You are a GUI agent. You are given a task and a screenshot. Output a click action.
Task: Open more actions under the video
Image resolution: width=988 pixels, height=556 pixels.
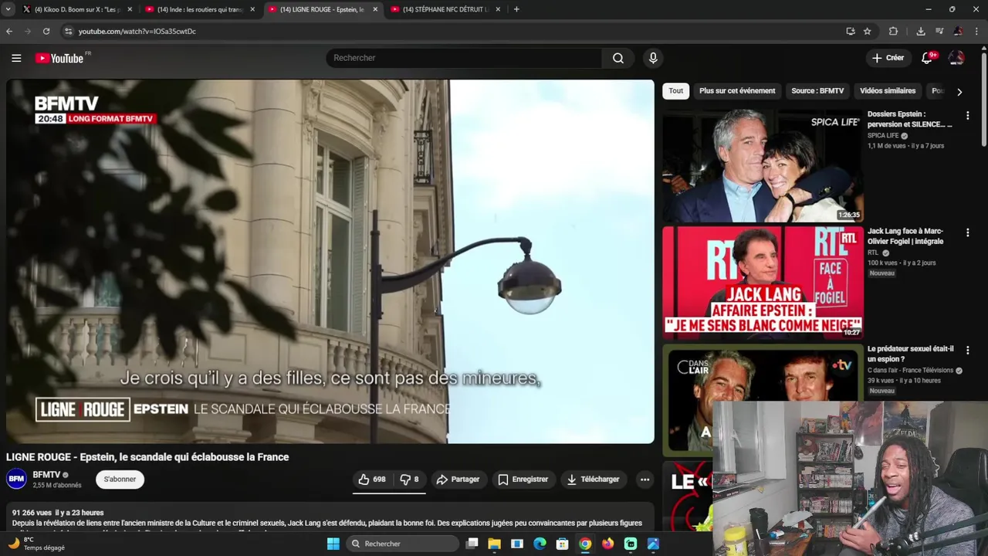tap(645, 480)
